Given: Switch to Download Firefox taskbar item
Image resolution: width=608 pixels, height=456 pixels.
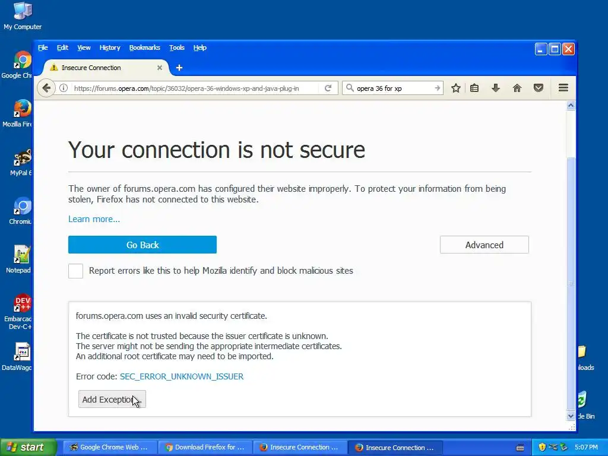Looking at the screenshot, I should 205,447.
